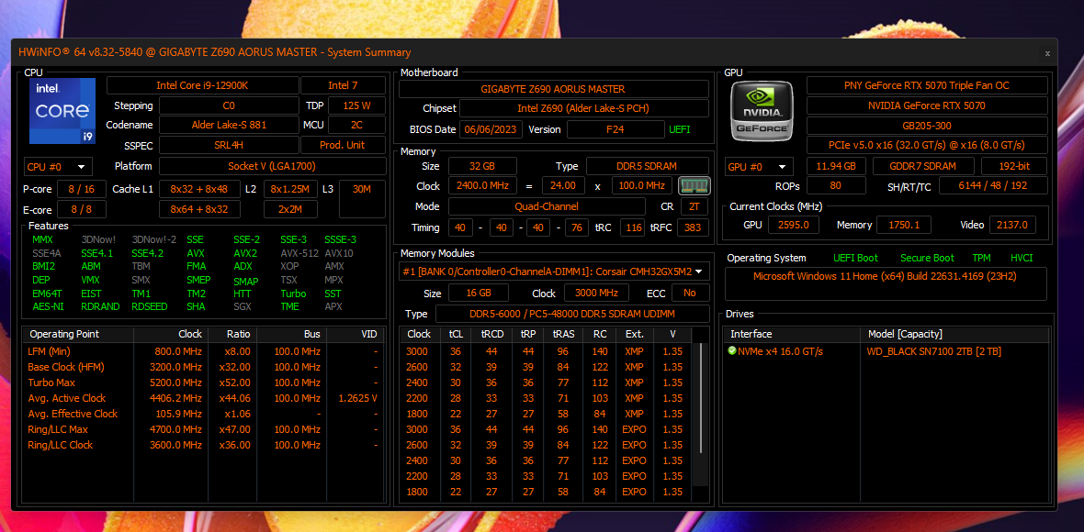The width and height of the screenshot is (1084, 532).
Task: Click the PCIe v5.0 x16 interface field
Action: (927, 146)
